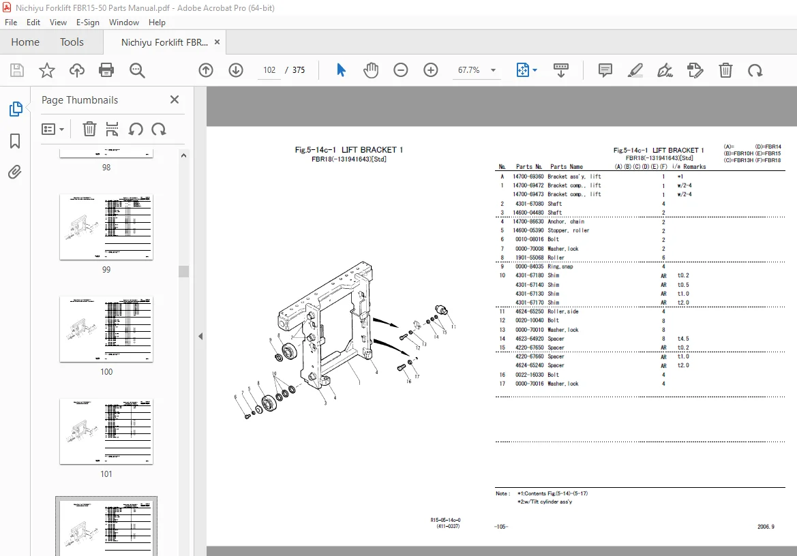Add a sticky note comment
This screenshot has width=797, height=556.
[605, 70]
